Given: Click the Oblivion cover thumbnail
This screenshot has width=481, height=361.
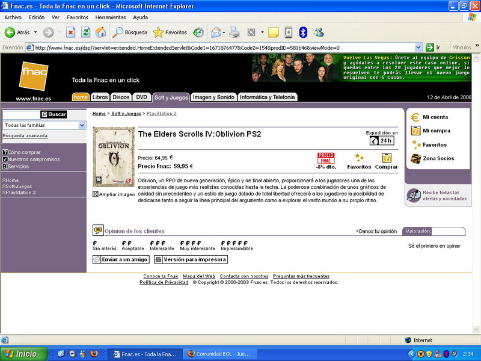Looking at the screenshot, I should [x=113, y=158].
